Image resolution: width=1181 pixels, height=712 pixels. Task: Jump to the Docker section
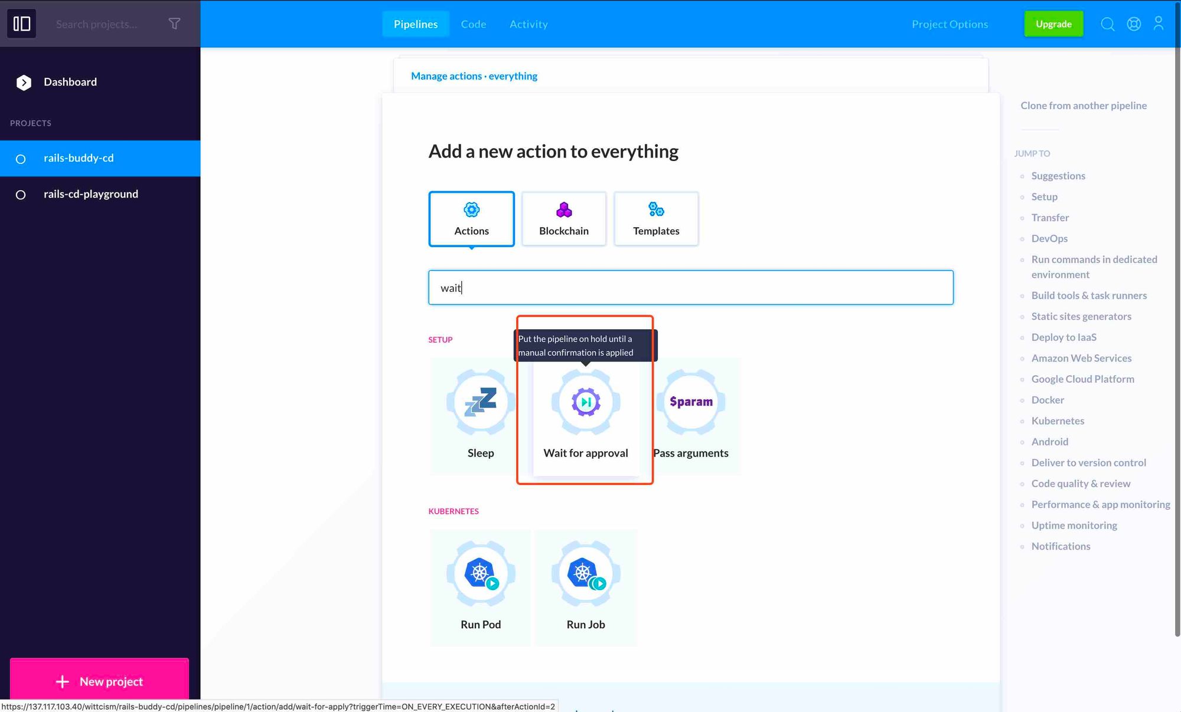click(x=1048, y=400)
